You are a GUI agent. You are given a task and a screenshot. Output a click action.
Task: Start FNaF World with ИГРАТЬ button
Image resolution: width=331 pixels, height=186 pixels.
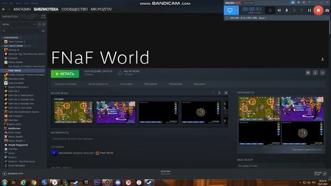[x=65, y=74]
